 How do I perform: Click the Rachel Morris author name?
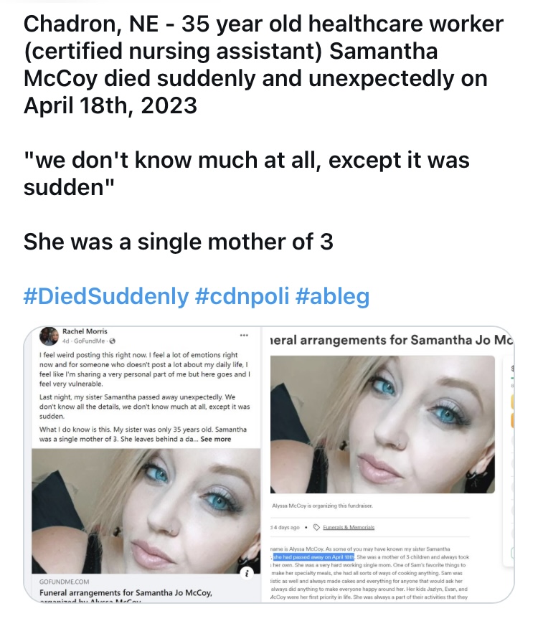coord(83,331)
